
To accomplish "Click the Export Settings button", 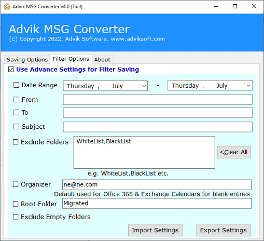I will tap(224, 230).
